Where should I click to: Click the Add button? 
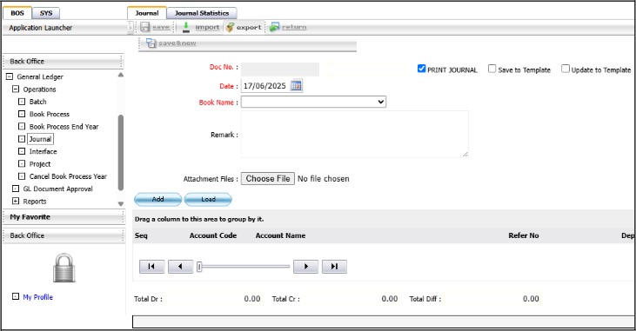[x=157, y=199]
